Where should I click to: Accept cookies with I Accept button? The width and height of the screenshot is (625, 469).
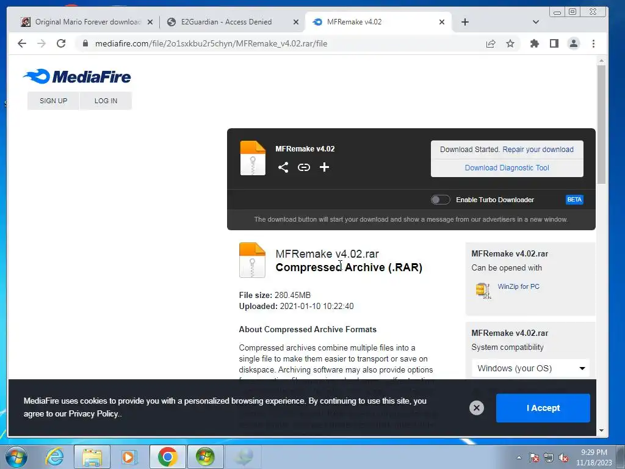543,407
